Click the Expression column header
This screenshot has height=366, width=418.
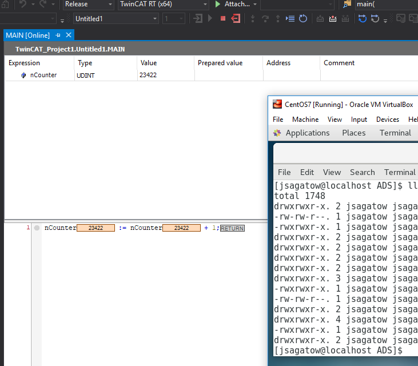24,63
